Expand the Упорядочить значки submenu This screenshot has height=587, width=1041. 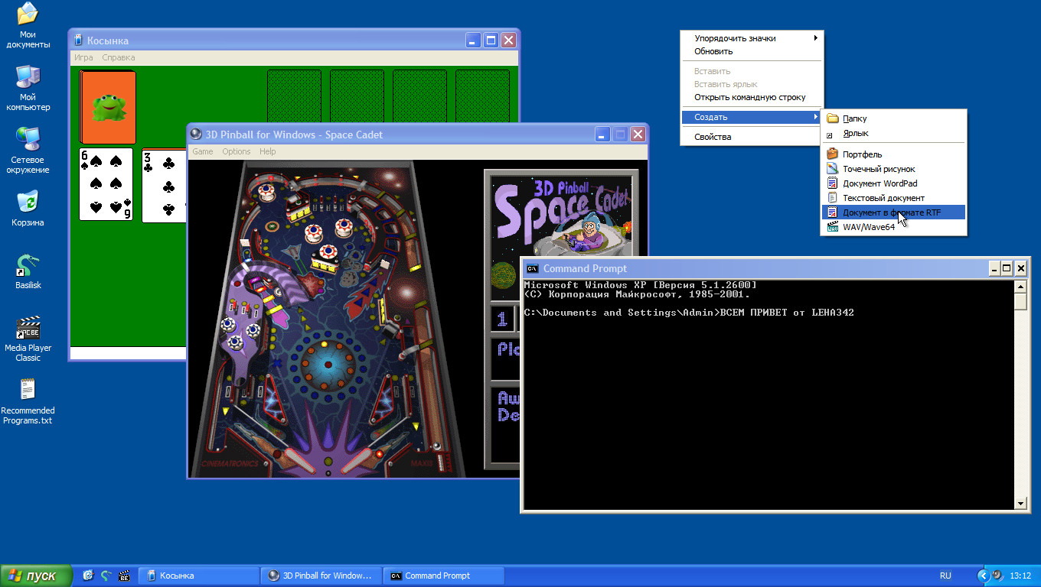coord(751,38)
